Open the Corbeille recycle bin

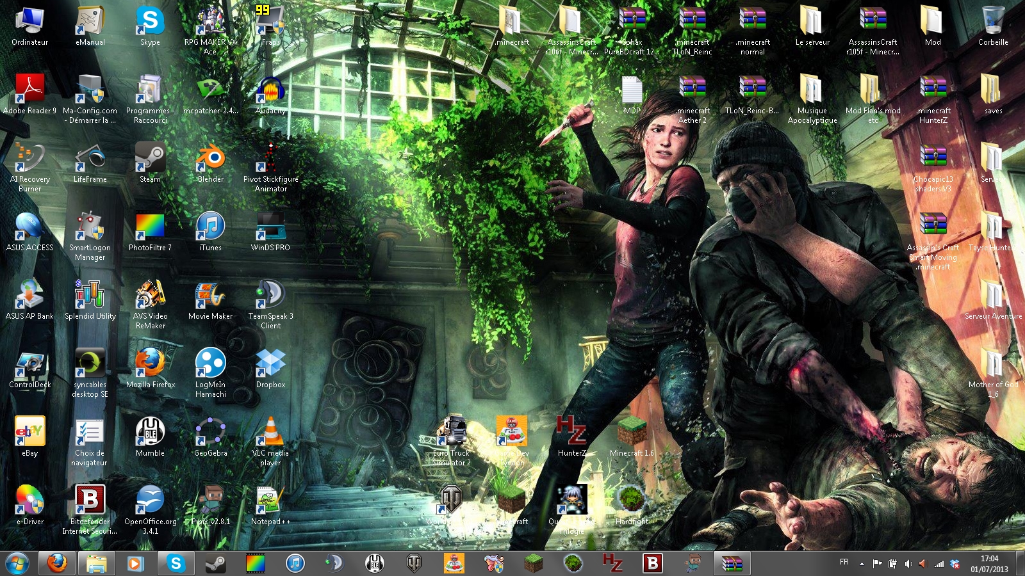[993, 26]
